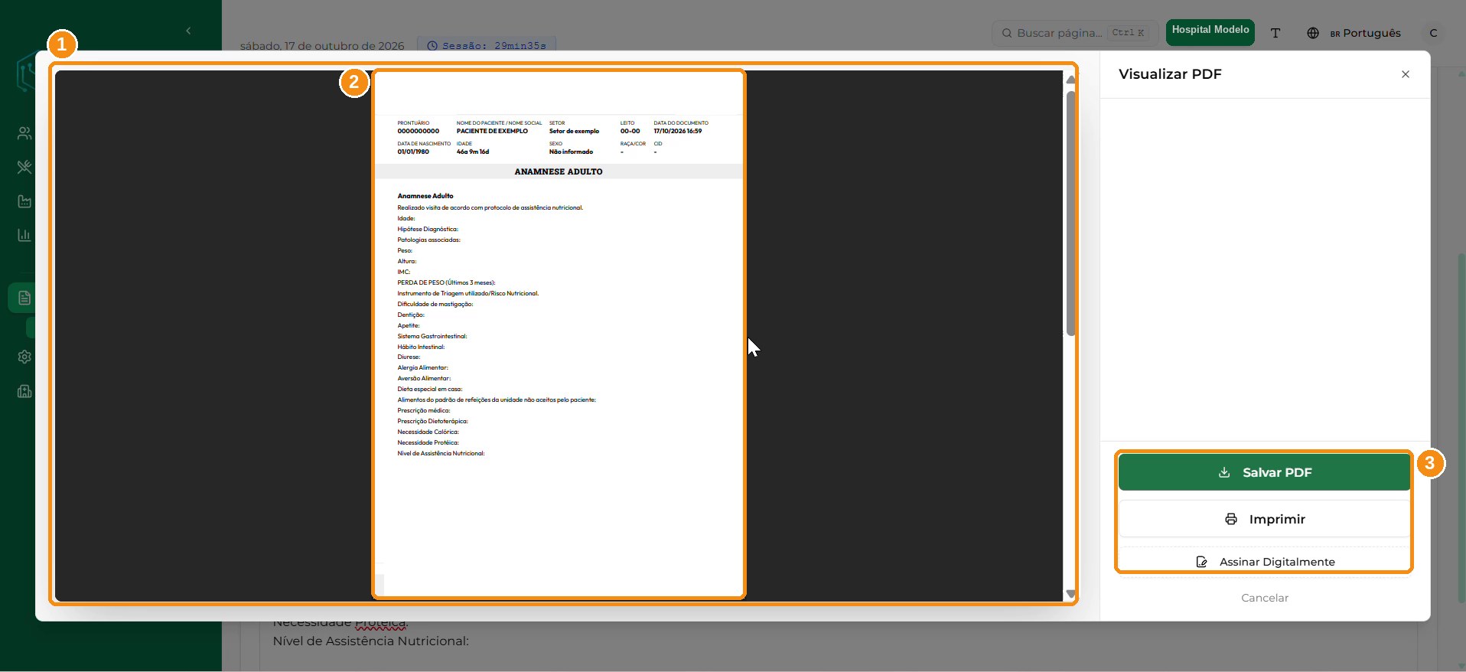
Task: Open the Português language selector
Action: (x=1354, y=33)
